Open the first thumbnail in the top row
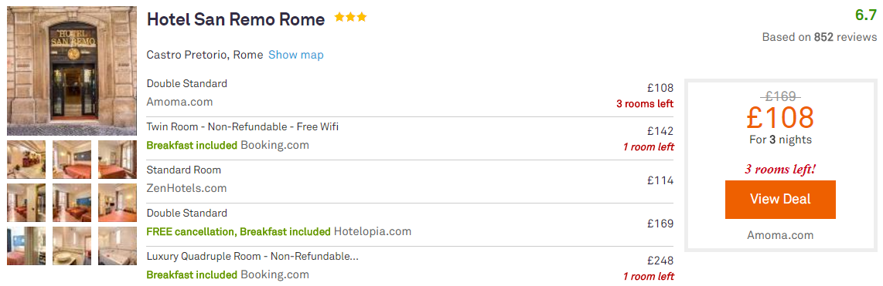883x286 pixels. click(x=26, y=160)
